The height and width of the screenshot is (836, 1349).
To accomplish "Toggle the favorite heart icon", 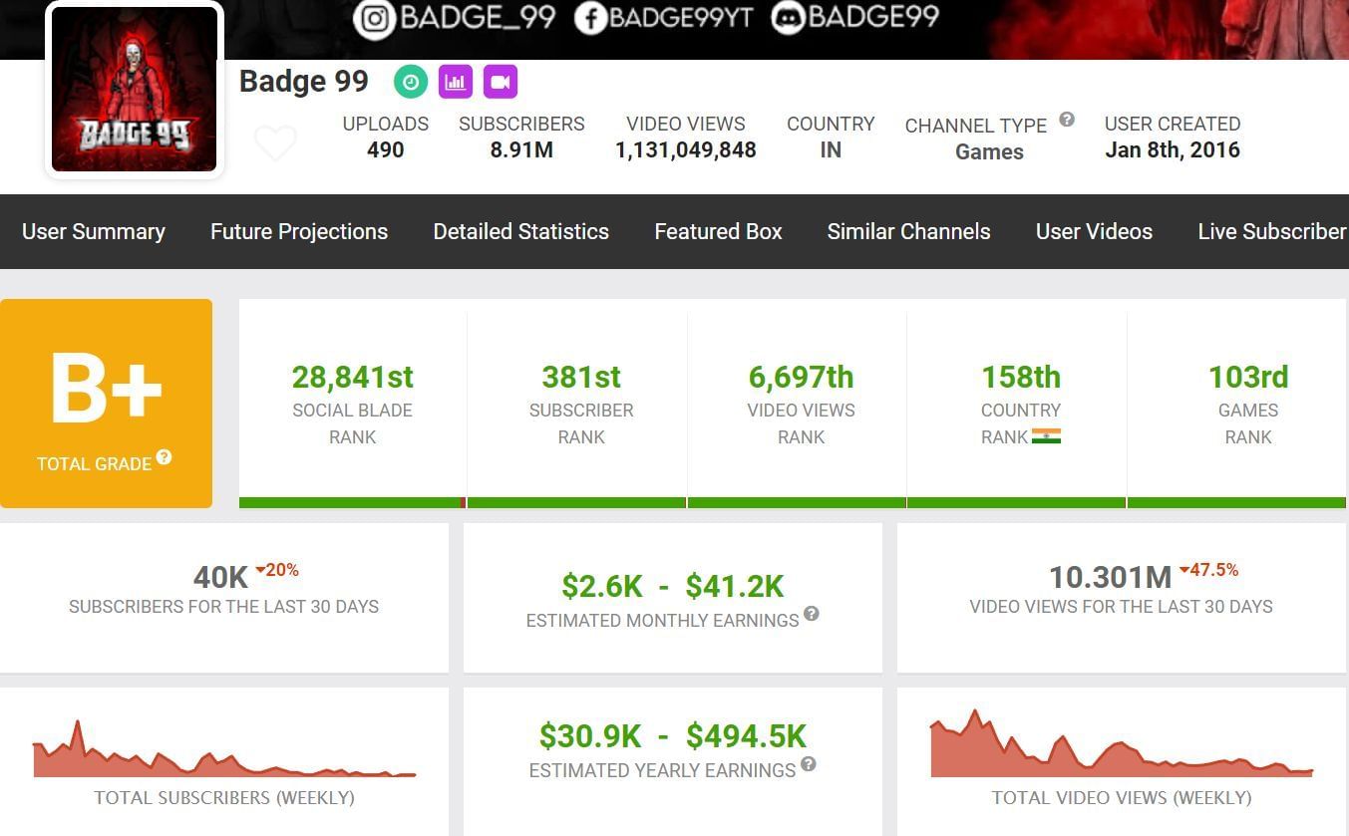I will 275,143.
